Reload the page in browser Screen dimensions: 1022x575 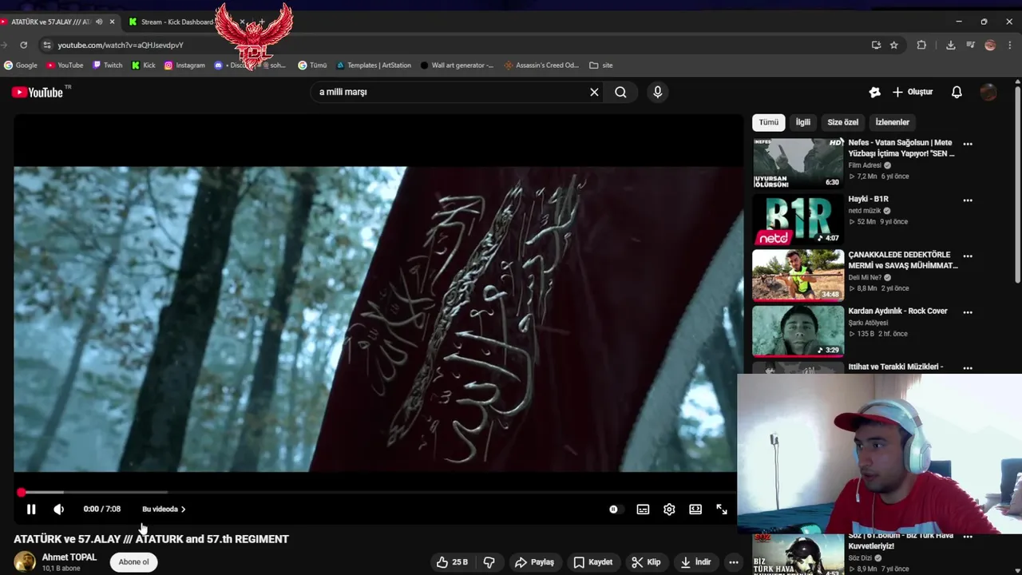click(x=23, y=45)
